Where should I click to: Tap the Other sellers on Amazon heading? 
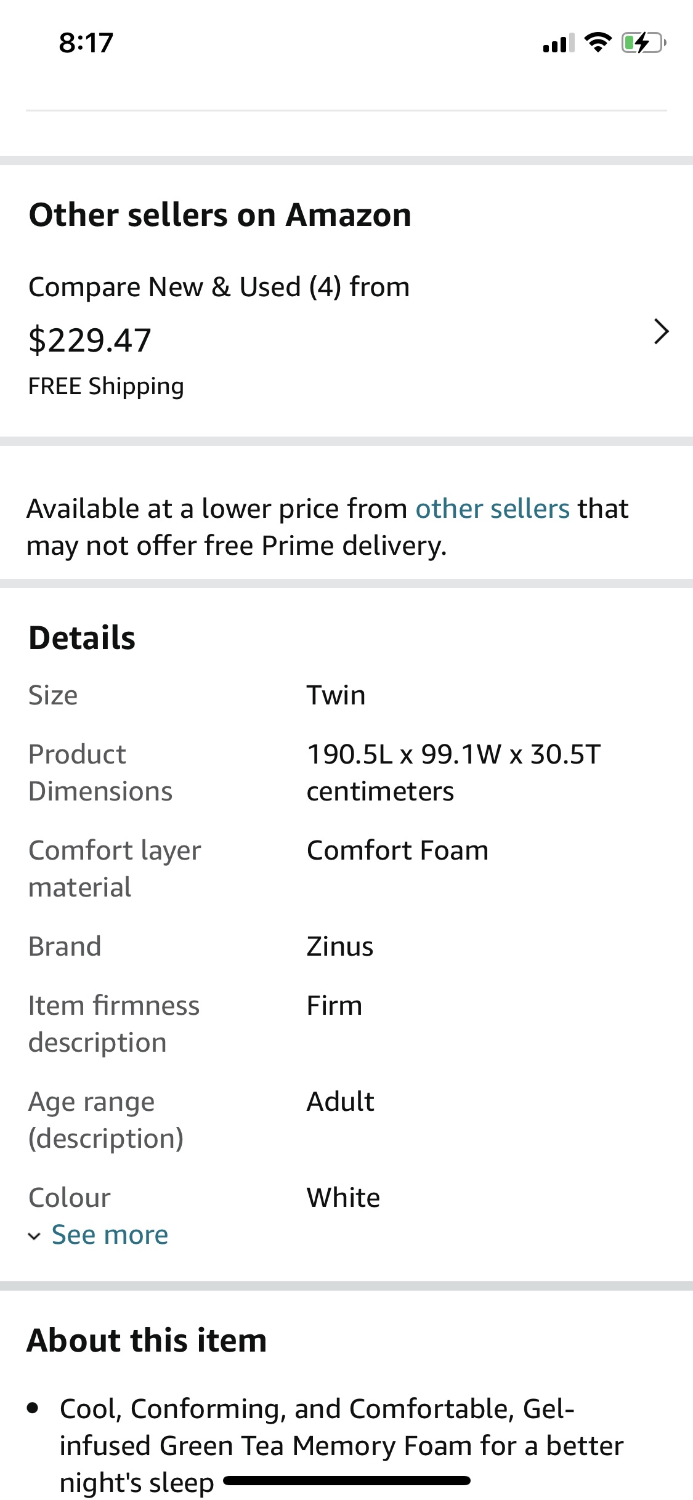pyautogui.click(x=220, y=215)
